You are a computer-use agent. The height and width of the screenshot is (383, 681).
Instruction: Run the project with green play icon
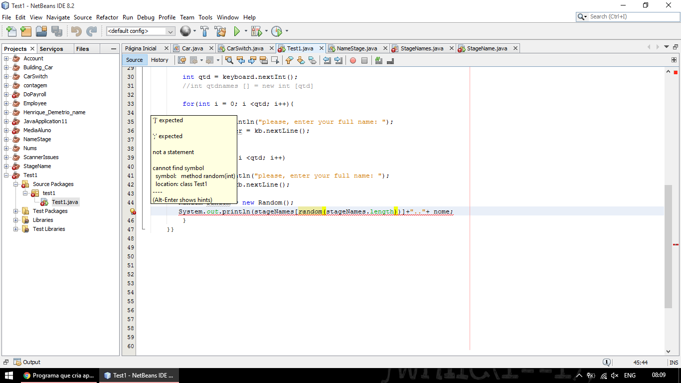237,31
